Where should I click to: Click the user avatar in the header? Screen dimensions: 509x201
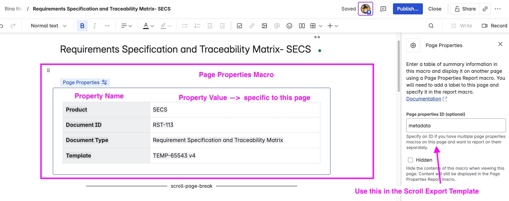point(366,9)
